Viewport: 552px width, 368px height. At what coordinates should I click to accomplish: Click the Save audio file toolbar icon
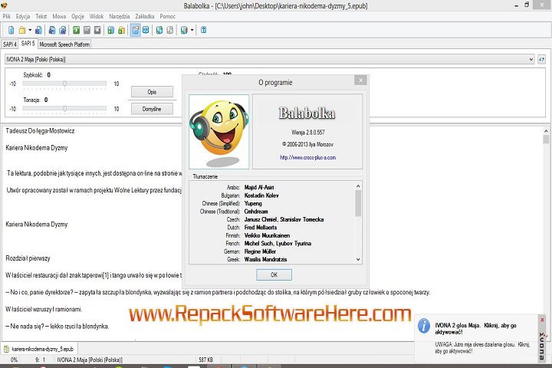(x=52, y=31)
